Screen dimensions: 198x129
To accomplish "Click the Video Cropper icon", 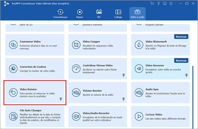I will 76,45.
